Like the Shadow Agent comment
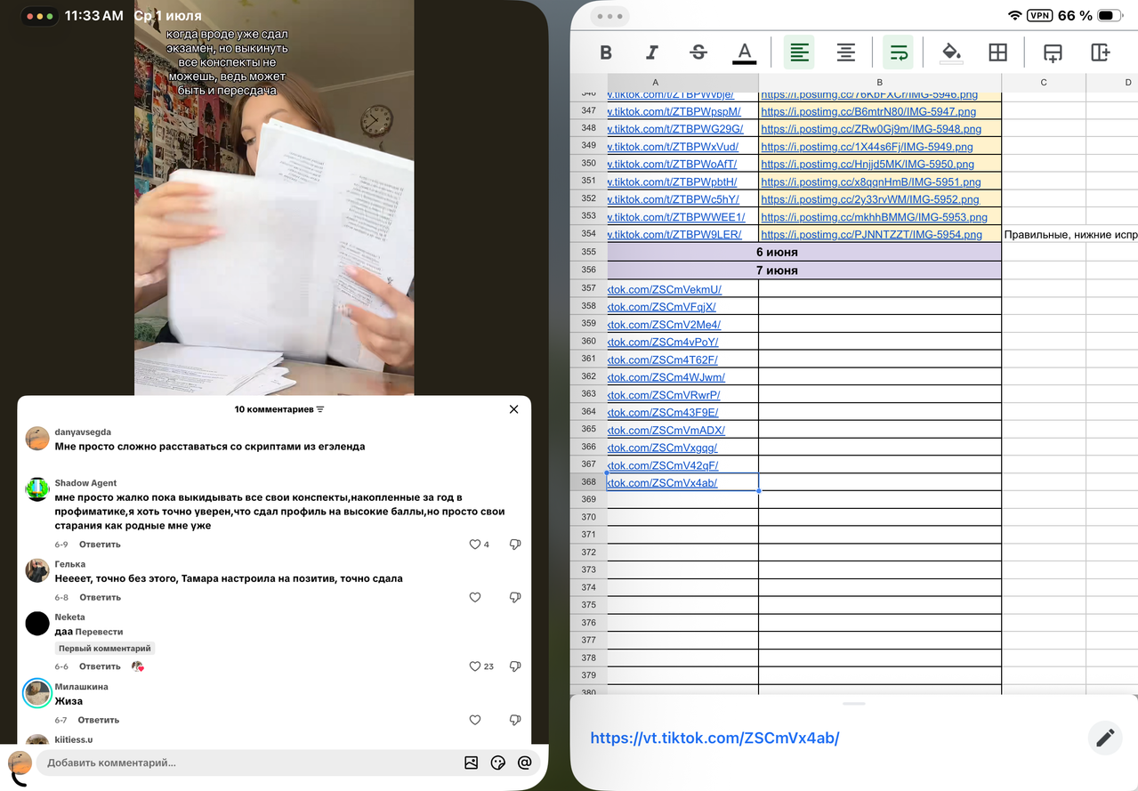This screenshot has height=791, width=1138. click(475, 545)
